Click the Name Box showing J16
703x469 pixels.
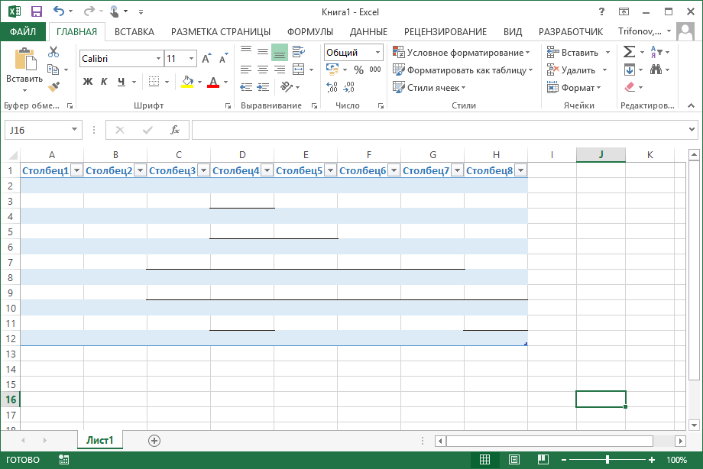44,130
